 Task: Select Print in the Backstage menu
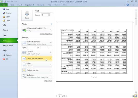pos(9,40)
